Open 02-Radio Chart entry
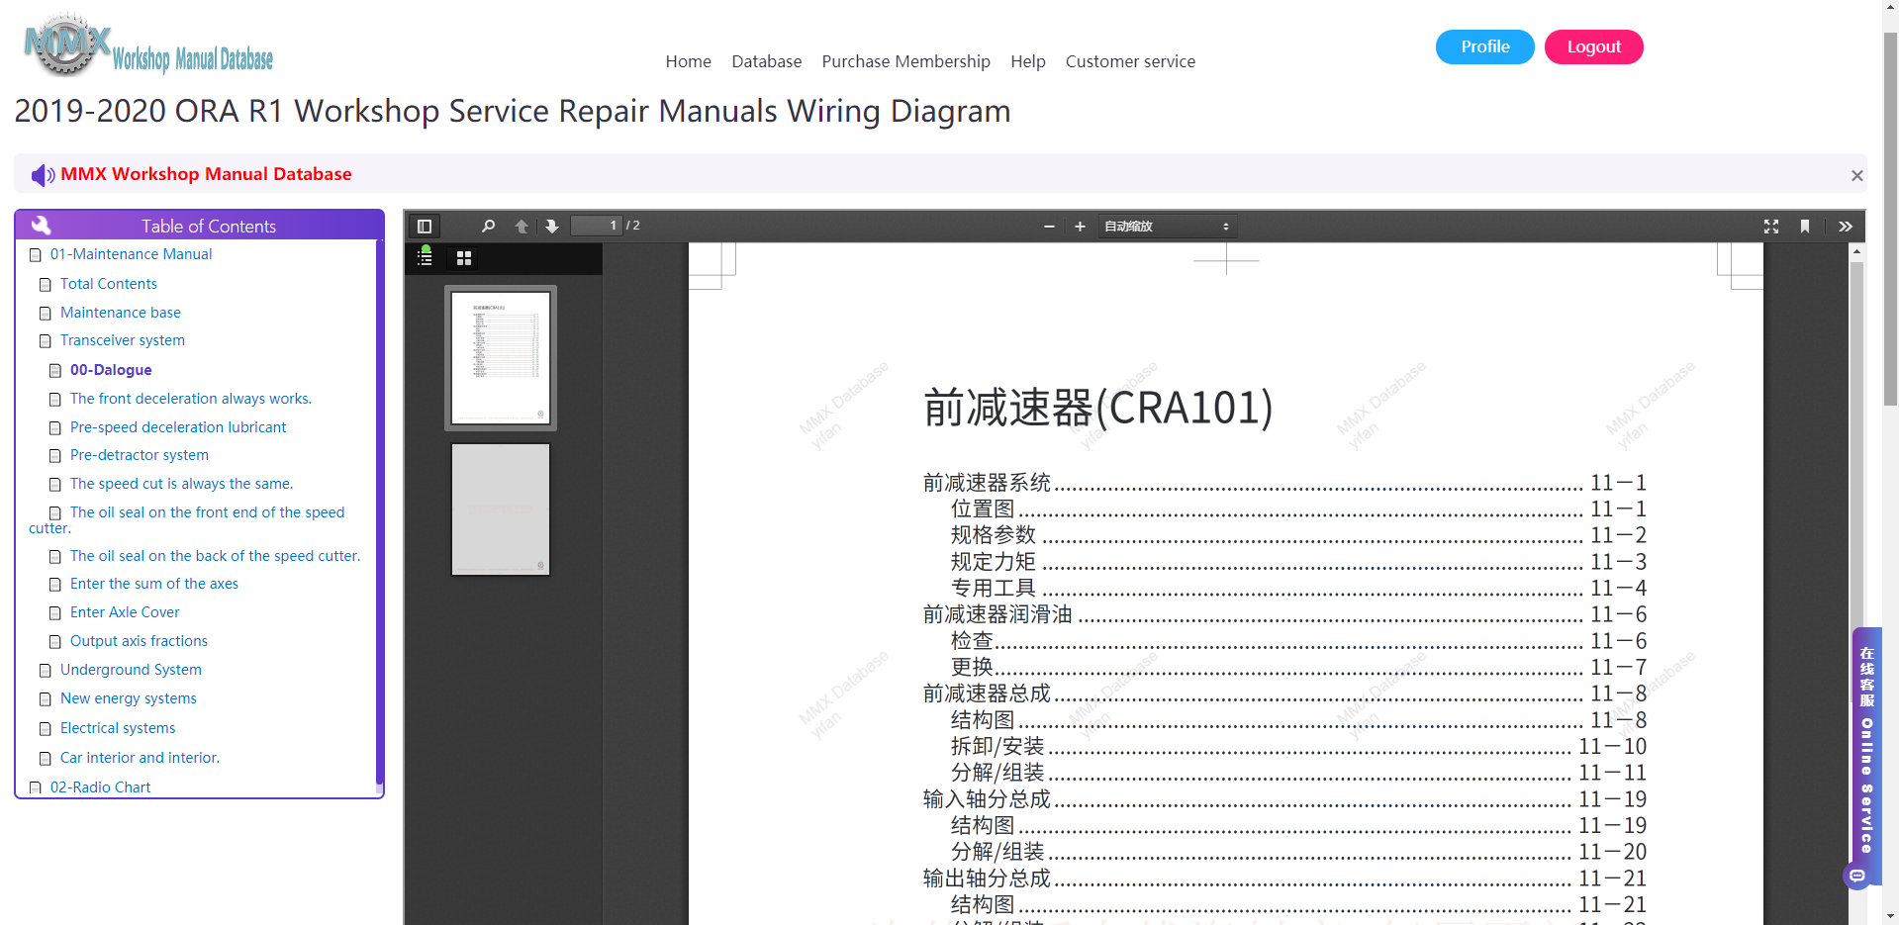The height and width of the screenshot is (925, 1899). tap(100, 787)
